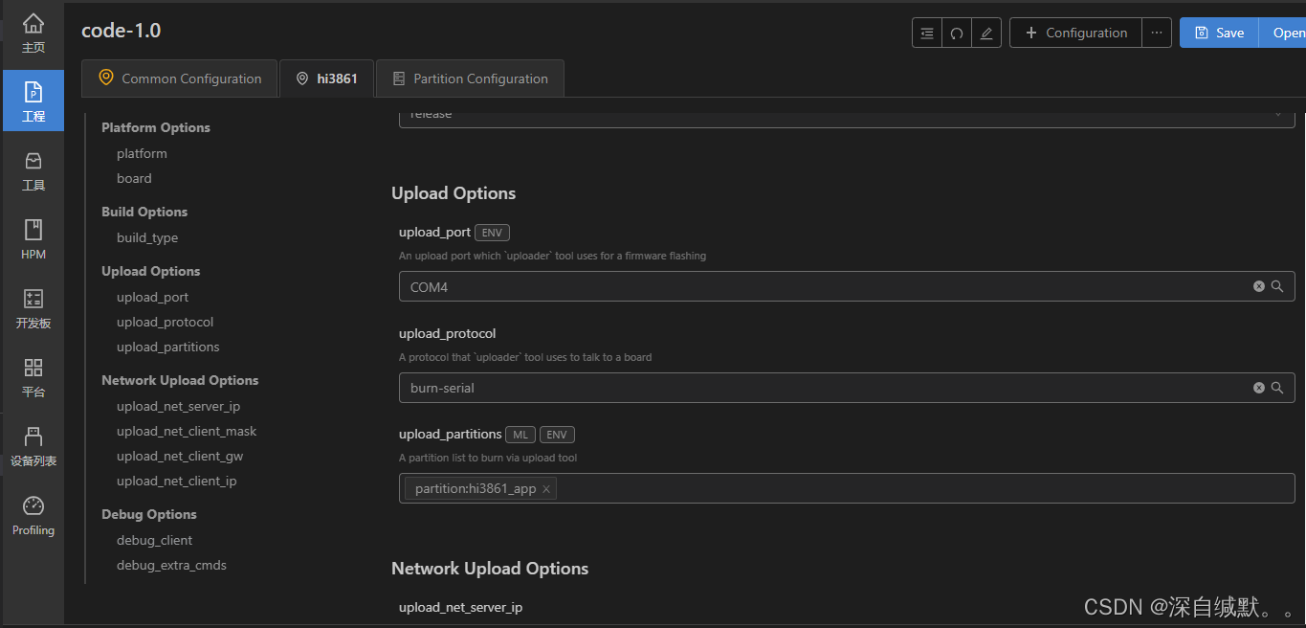
Task: Clear the upload_port COM4 value
Action: pos(1259,286)
